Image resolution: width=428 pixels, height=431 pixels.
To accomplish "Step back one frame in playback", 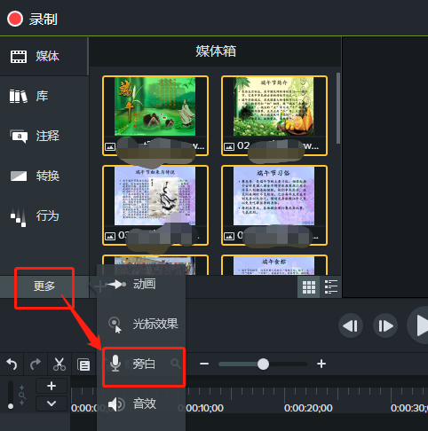I will click(x=351, y=326).
